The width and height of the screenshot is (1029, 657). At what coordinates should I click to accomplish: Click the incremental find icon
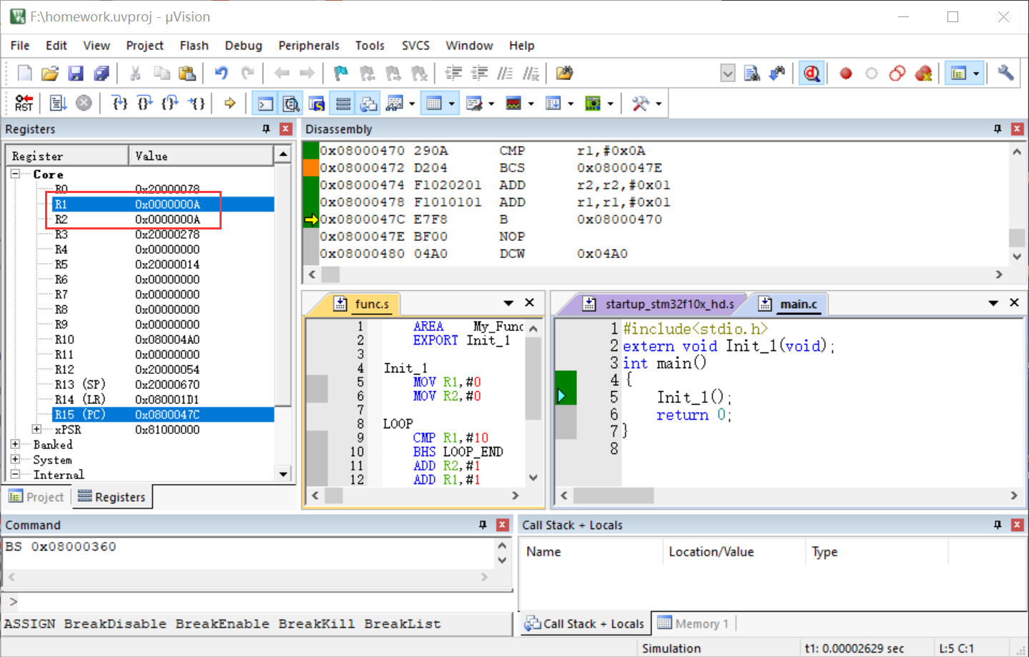point(777,73)
